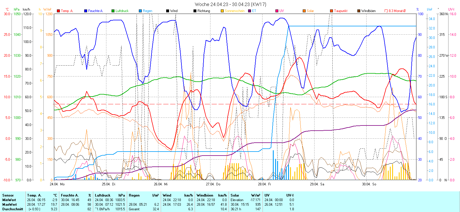Click the 'Luftdruck' table column header
The height and width of the screenshot is (212, 460).
coord(103,195)
